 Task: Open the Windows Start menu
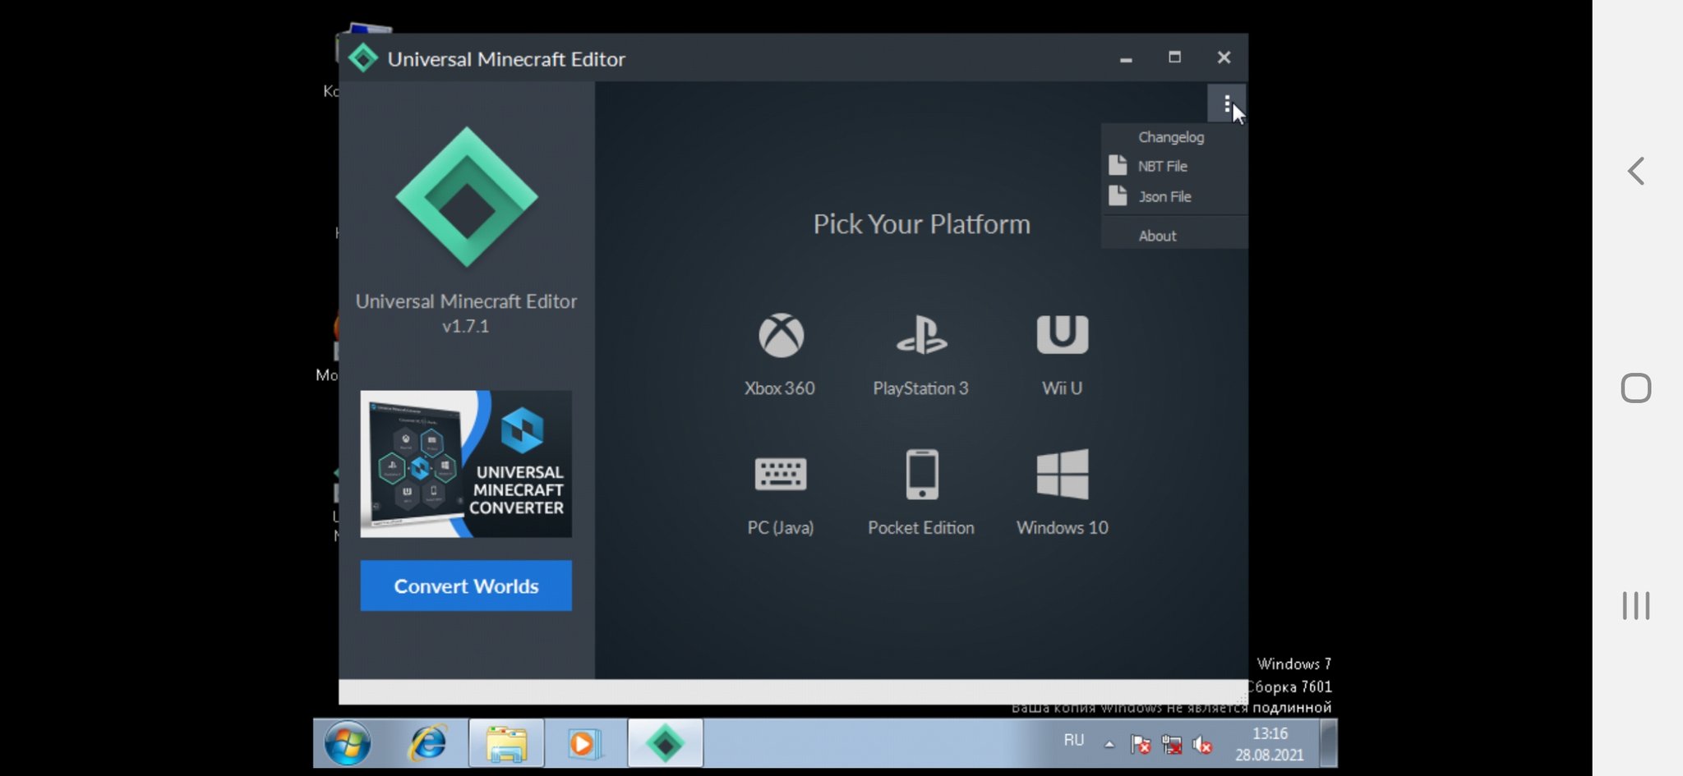coord(348,744)
